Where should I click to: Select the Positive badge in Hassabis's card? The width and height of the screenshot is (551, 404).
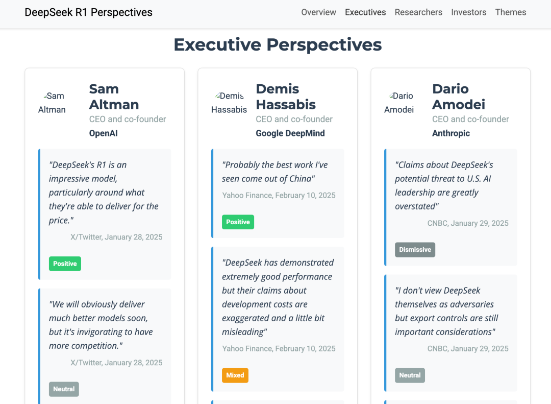coord(238,222)
